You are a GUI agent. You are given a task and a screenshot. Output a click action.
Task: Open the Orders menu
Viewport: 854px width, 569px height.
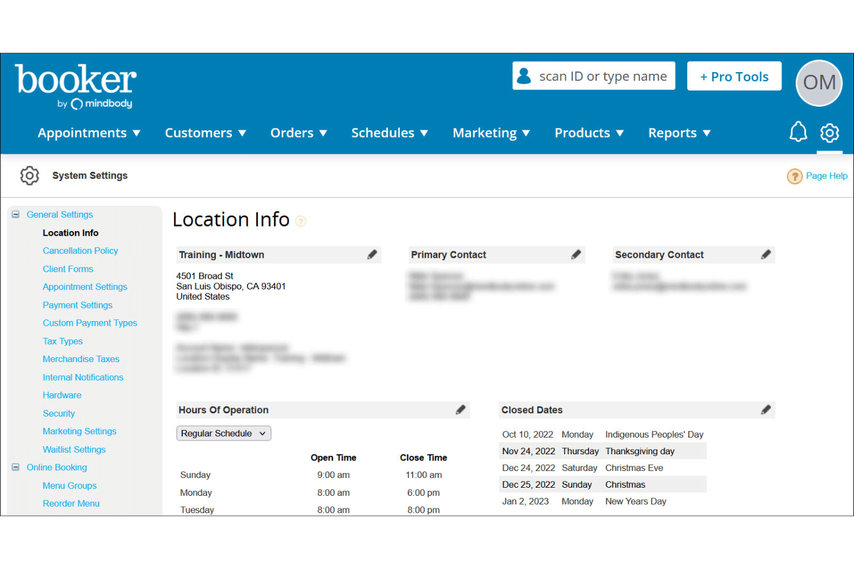click(299, 133)
